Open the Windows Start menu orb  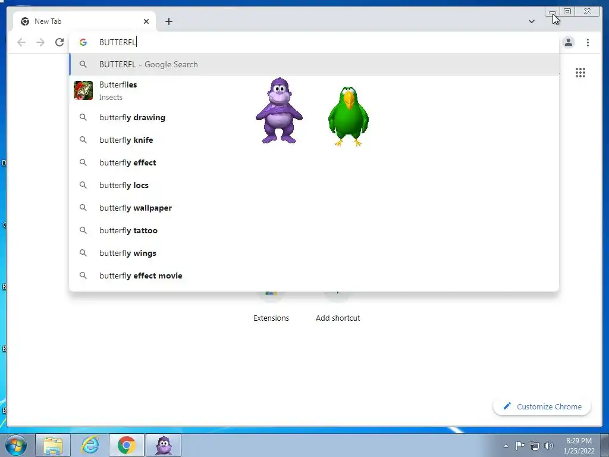pyautogui.click(x=16, y=445)
